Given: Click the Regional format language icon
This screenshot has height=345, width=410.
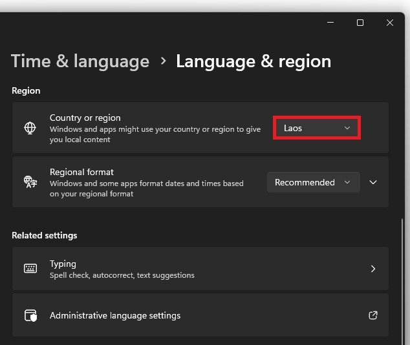Looking at the screenshot, I should coord(30,182).
